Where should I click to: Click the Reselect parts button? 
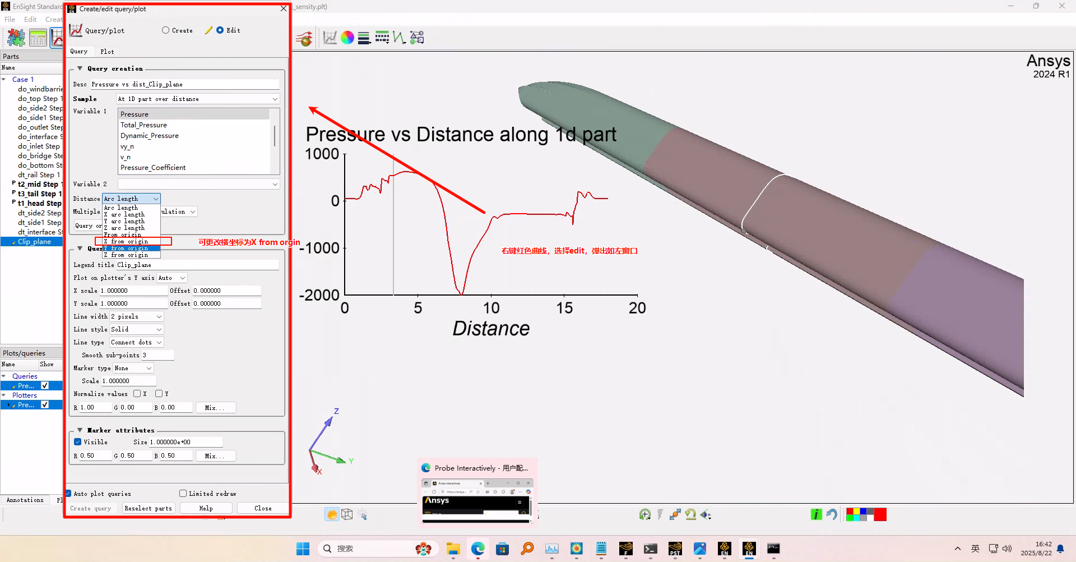click(149, 508)
